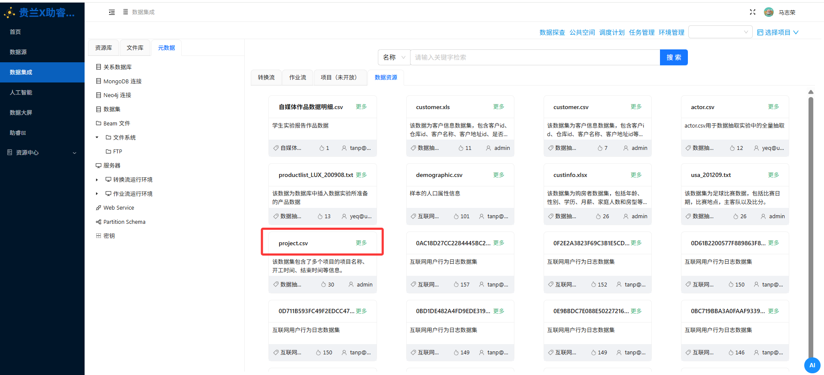Open the 任务管理 link

pos(642,33)
